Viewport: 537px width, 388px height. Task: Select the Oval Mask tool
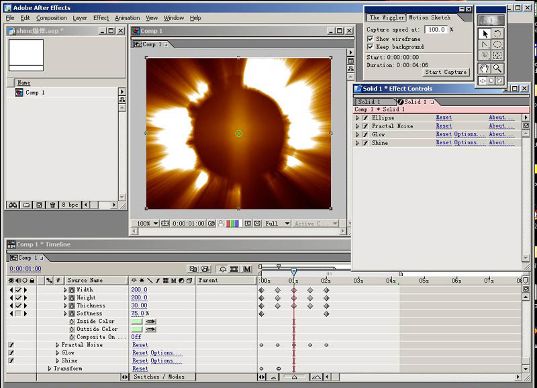click(x=497, y=44)
